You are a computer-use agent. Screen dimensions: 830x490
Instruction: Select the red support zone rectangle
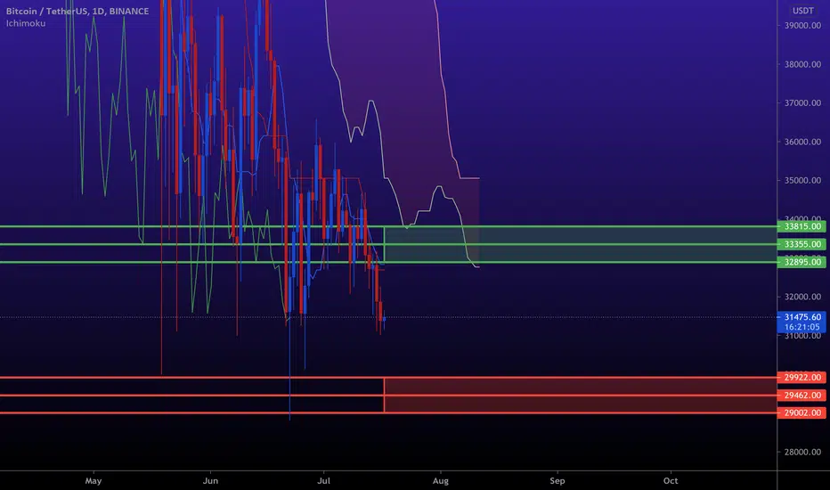580,396
